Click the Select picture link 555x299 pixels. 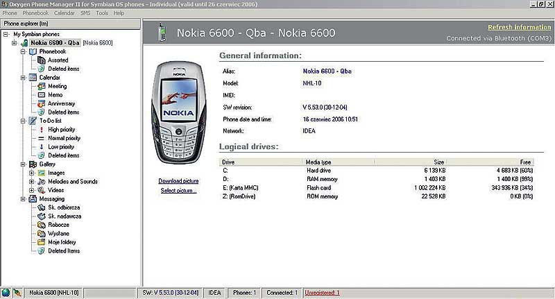[178, 191]
